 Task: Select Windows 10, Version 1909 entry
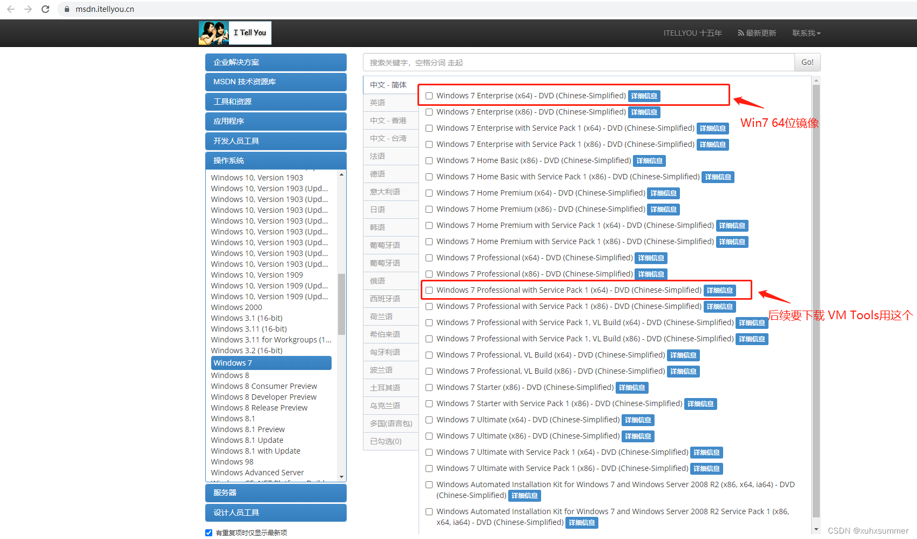[257, 275]
